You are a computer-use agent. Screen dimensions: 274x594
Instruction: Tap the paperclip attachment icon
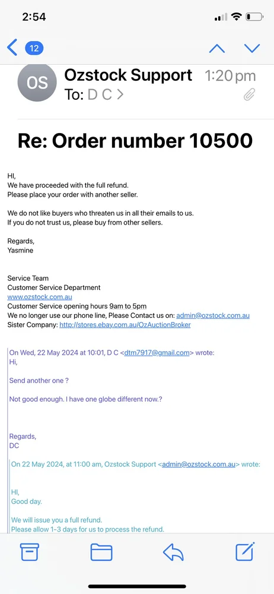pos(250,94)
